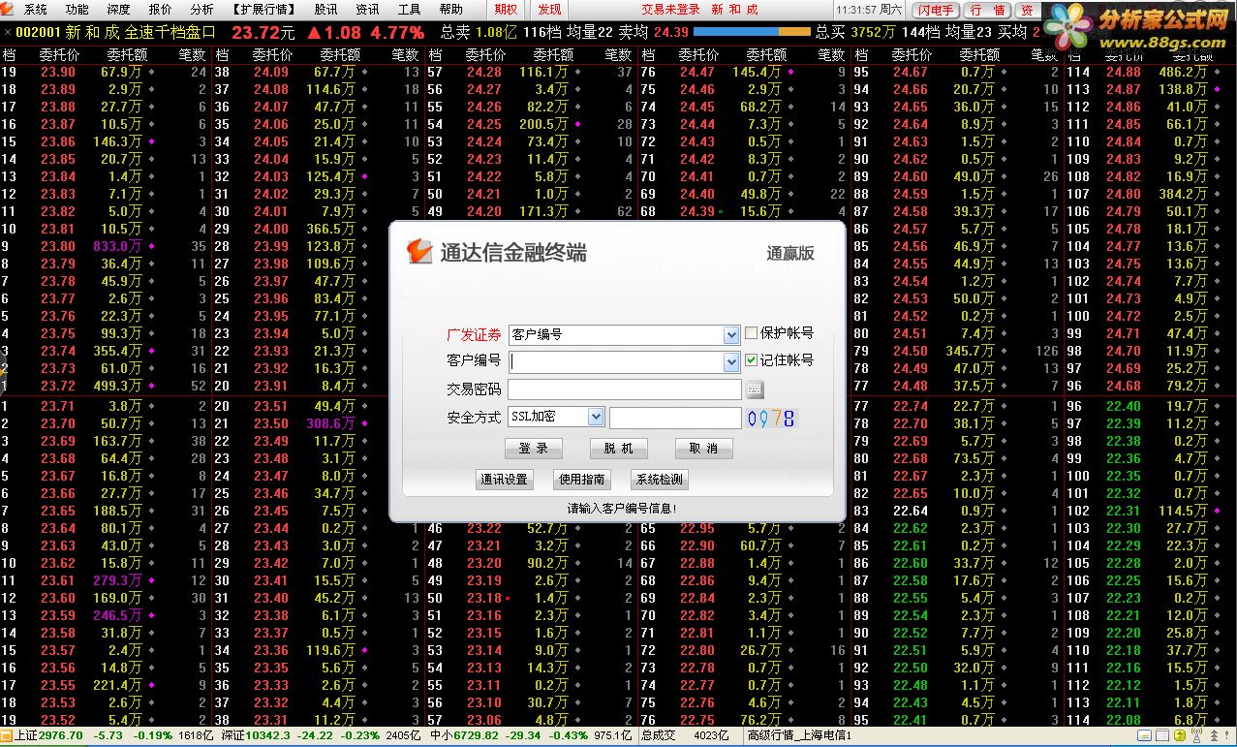The width and height of the screenshot is (1237, 747).
Task: Open the 【扩展行情】 menu
Action: pos(264,10)
